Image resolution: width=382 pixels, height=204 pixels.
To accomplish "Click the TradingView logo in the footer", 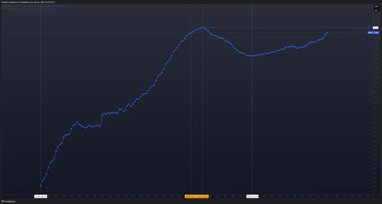I will [x=8, y=201].
